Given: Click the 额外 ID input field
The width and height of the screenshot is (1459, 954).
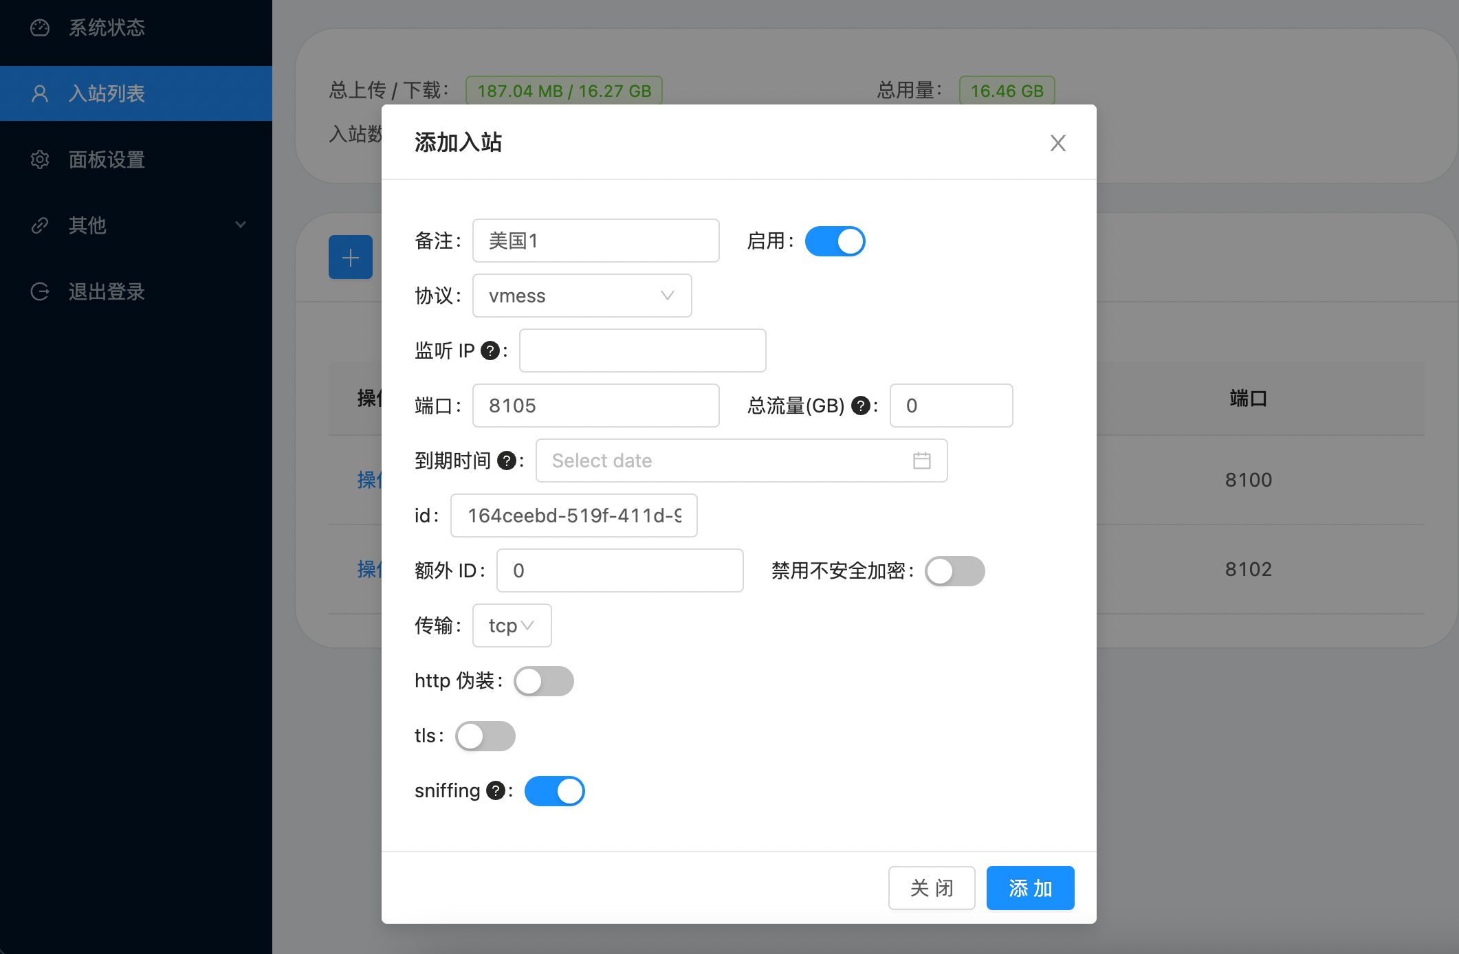Looking at the screenshot, I should point(620,570).
